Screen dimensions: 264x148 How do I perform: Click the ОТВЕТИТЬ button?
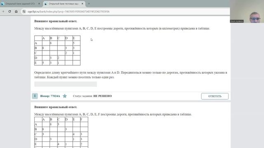[214, 96]
